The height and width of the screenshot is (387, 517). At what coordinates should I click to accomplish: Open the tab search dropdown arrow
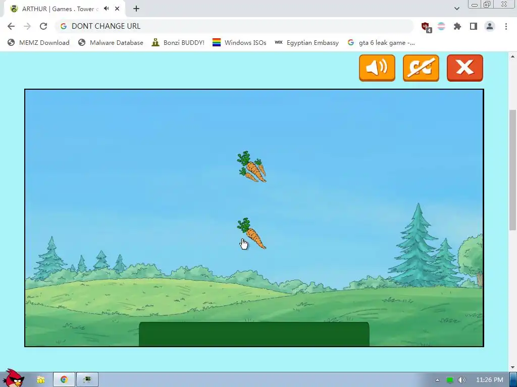click(456, 9)
